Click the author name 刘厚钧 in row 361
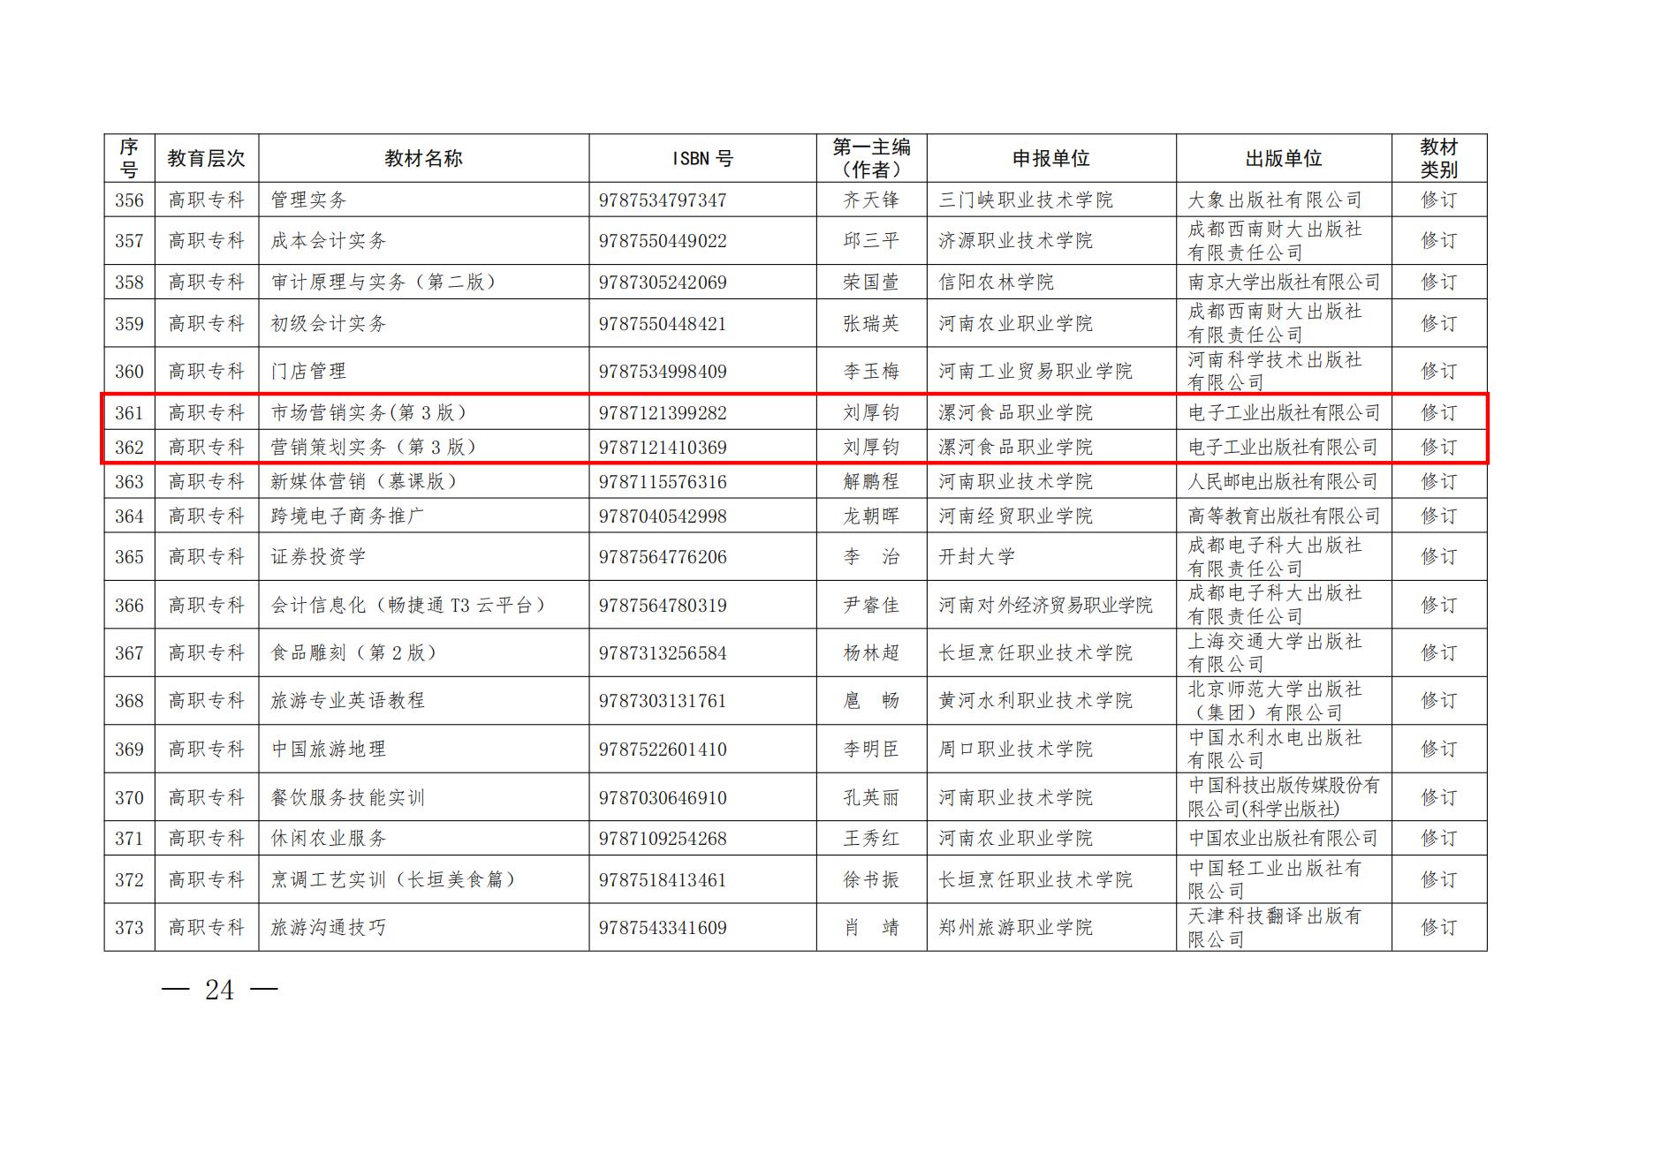The image size is (1653, 1168). tap(868, 411)
